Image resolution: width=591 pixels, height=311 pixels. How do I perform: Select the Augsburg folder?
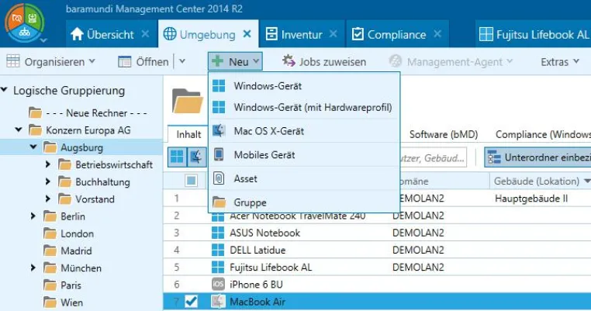[73, 147]
